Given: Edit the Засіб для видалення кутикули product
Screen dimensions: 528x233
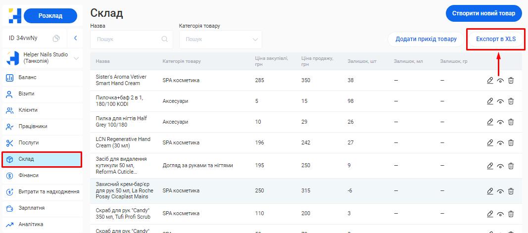Looking at the screenshot, I should (x=490, y=166).
